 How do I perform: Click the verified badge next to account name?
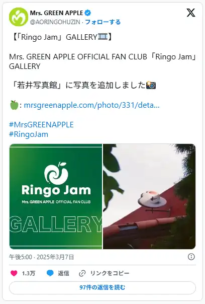[88, 13]
